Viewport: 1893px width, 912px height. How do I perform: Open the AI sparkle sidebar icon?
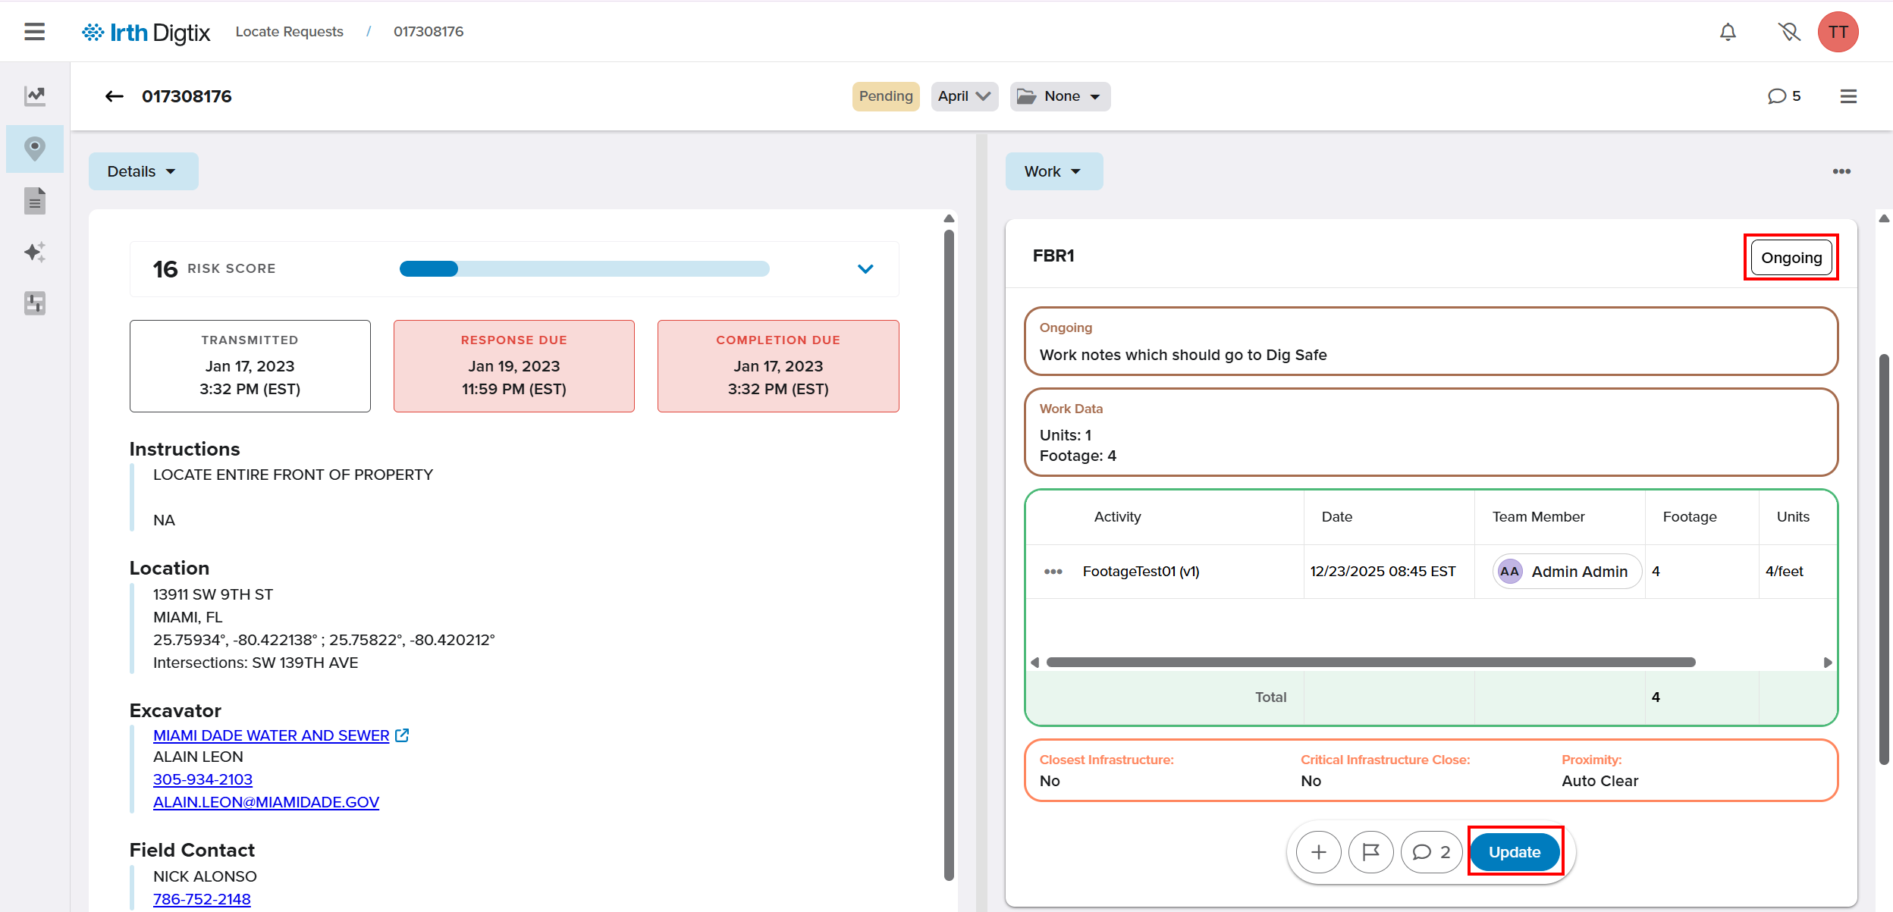[x=35, y=252]
